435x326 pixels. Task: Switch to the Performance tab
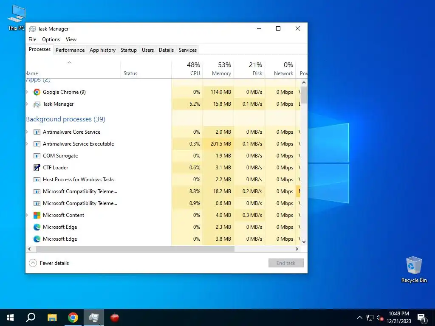click(x=70, y=50)
